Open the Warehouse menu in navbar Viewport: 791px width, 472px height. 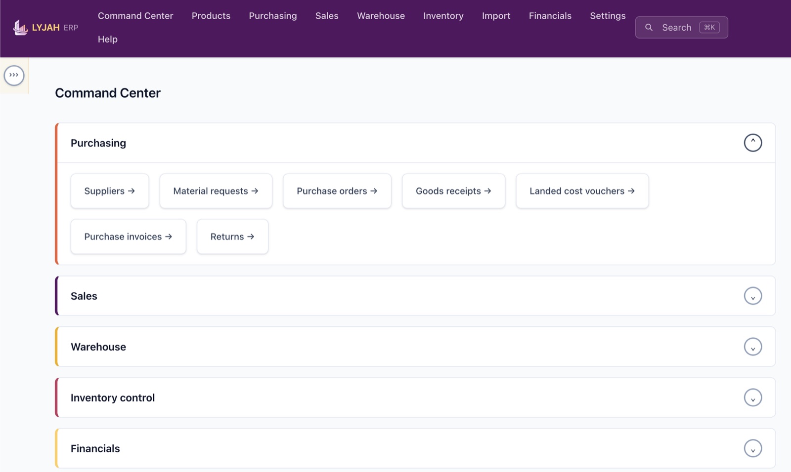coord(381,16)
